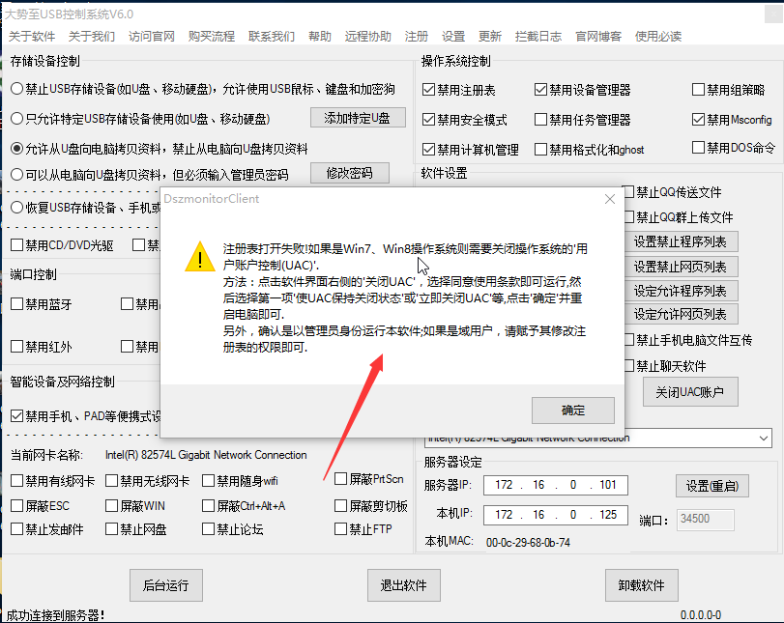Click the 后台运行 button

[165, 585]
